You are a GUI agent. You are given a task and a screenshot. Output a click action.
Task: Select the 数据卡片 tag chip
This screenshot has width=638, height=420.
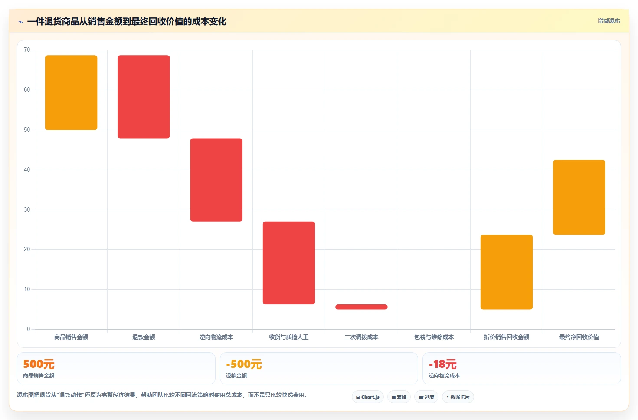coord(458,397)
